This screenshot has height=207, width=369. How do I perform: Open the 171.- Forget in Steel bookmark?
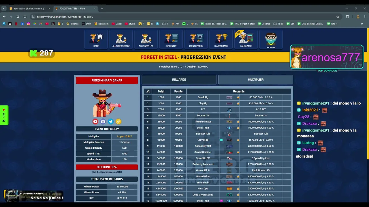point(242,24)
